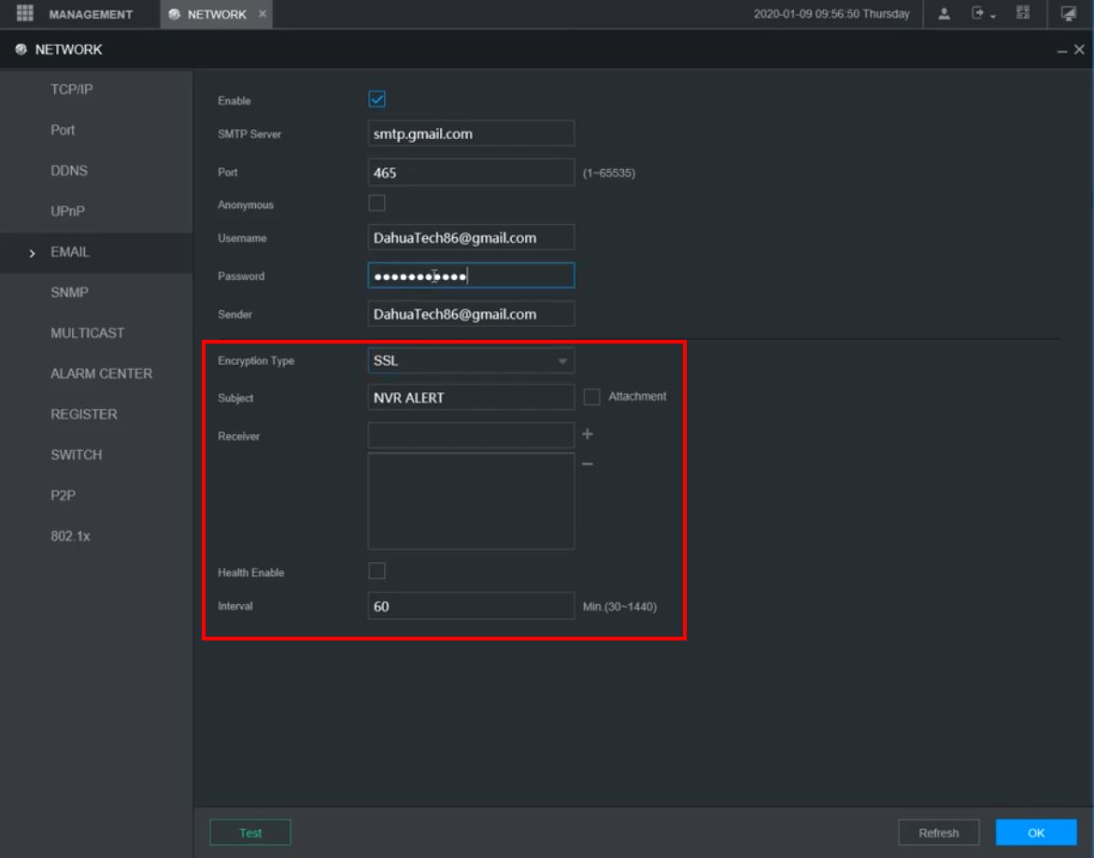Tick the Anonymous checkbox
The height and width of the screenshot is (858, 1094).
377,204
